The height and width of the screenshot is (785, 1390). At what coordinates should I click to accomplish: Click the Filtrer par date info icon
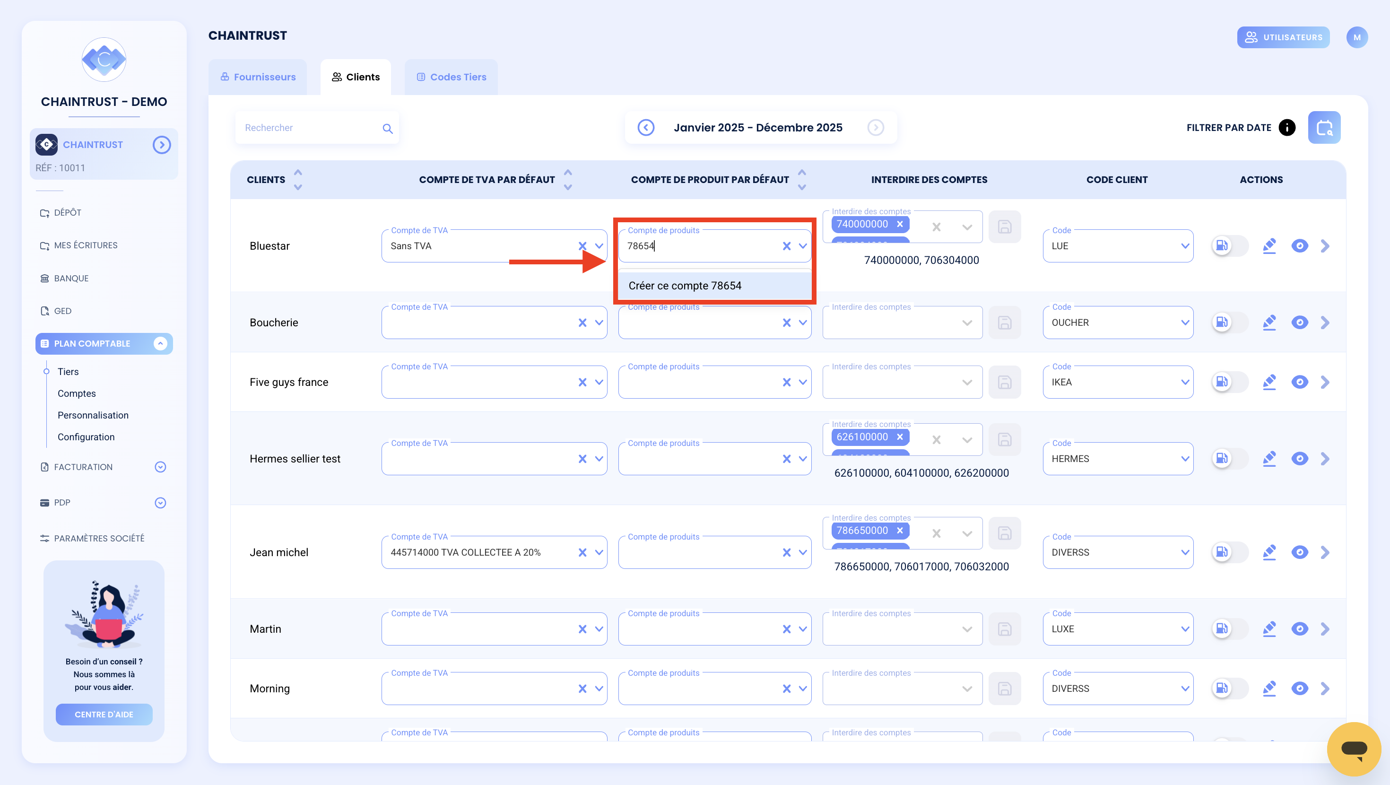pyautogui.click(x=1287, y=127)
